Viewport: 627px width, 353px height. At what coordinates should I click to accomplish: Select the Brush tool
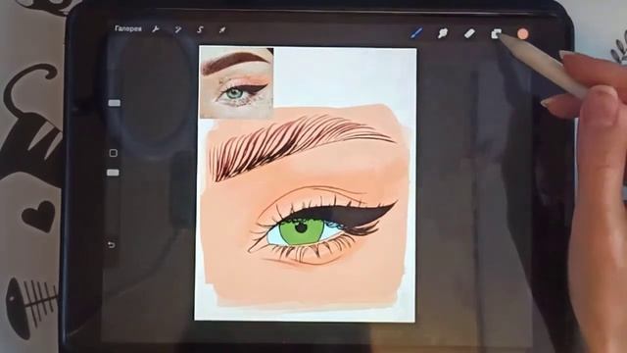[416, 32]
